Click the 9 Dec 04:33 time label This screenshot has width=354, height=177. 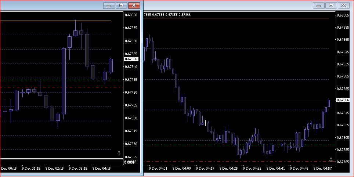click(252, 169)
